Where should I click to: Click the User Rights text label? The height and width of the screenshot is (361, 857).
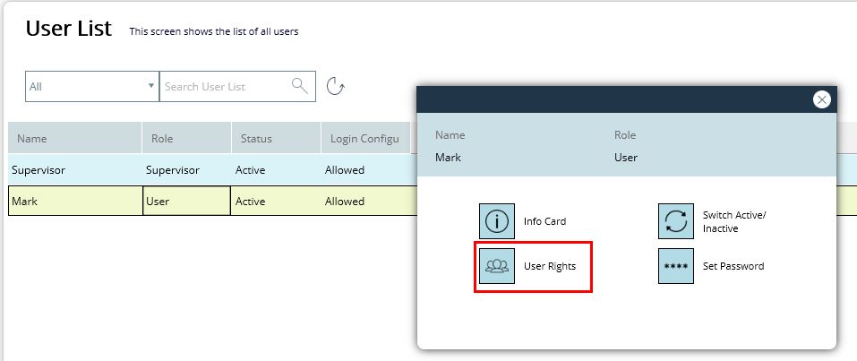click(550, 266)
